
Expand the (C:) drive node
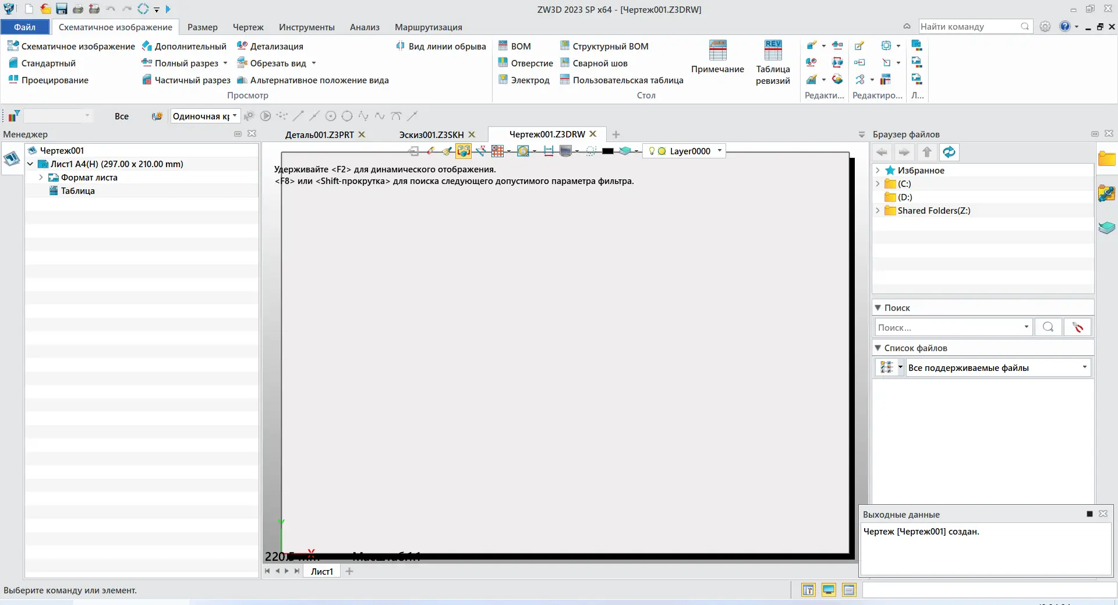878,184
